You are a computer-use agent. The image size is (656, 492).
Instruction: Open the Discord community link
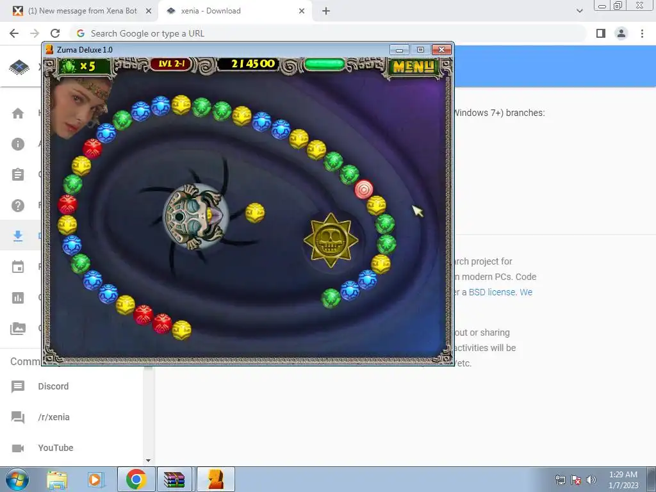53,386
